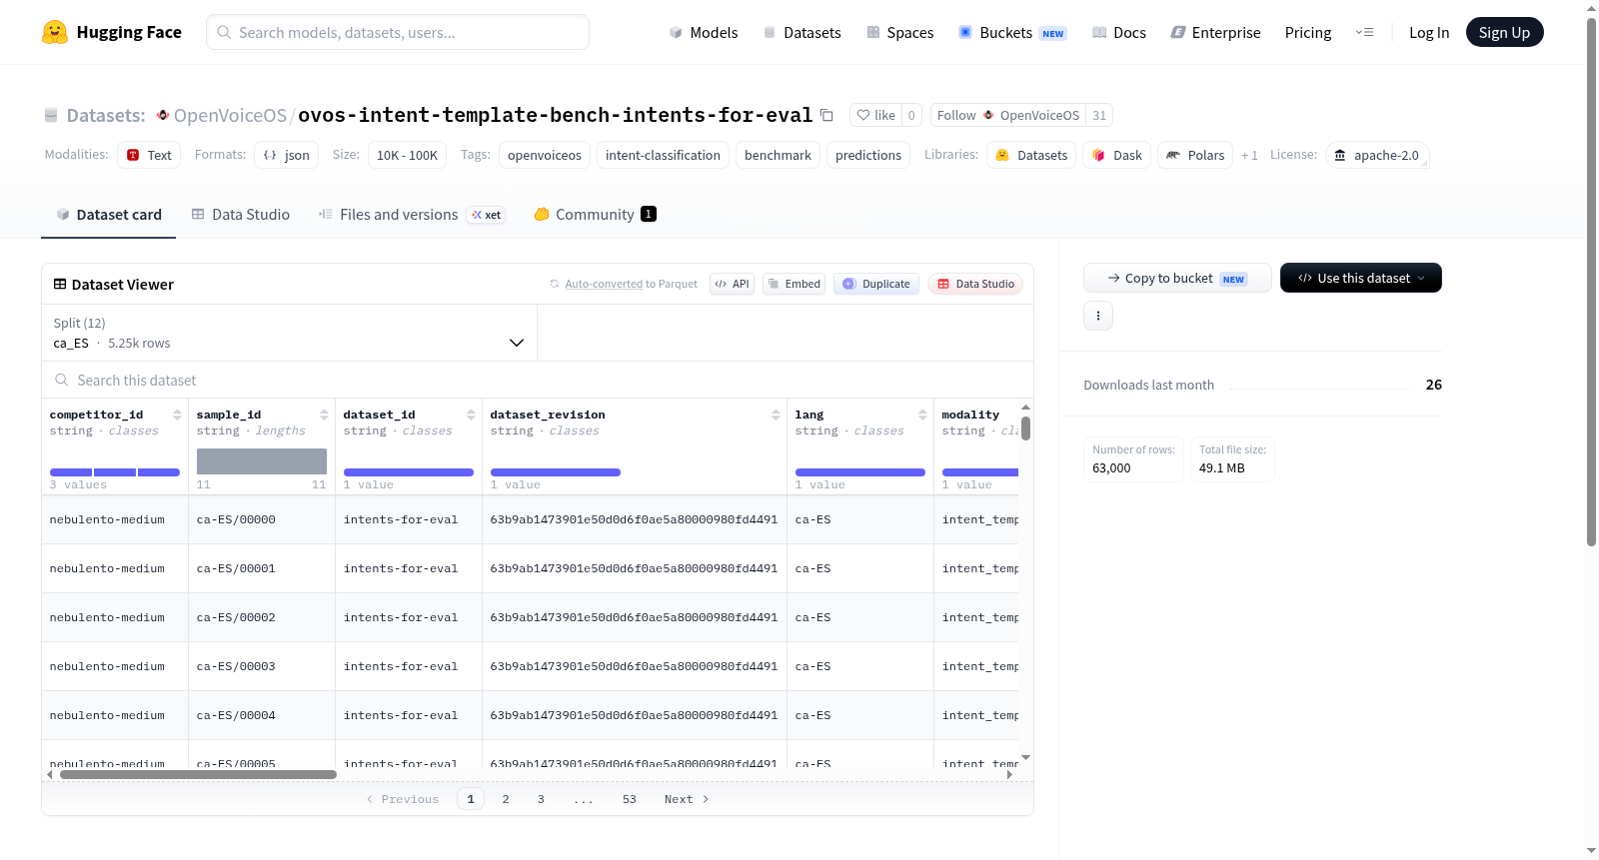The height and width of the screenshot is (860, 1599).
Task: Open Enterprise in the top navigation
Action: point(1216,32)
